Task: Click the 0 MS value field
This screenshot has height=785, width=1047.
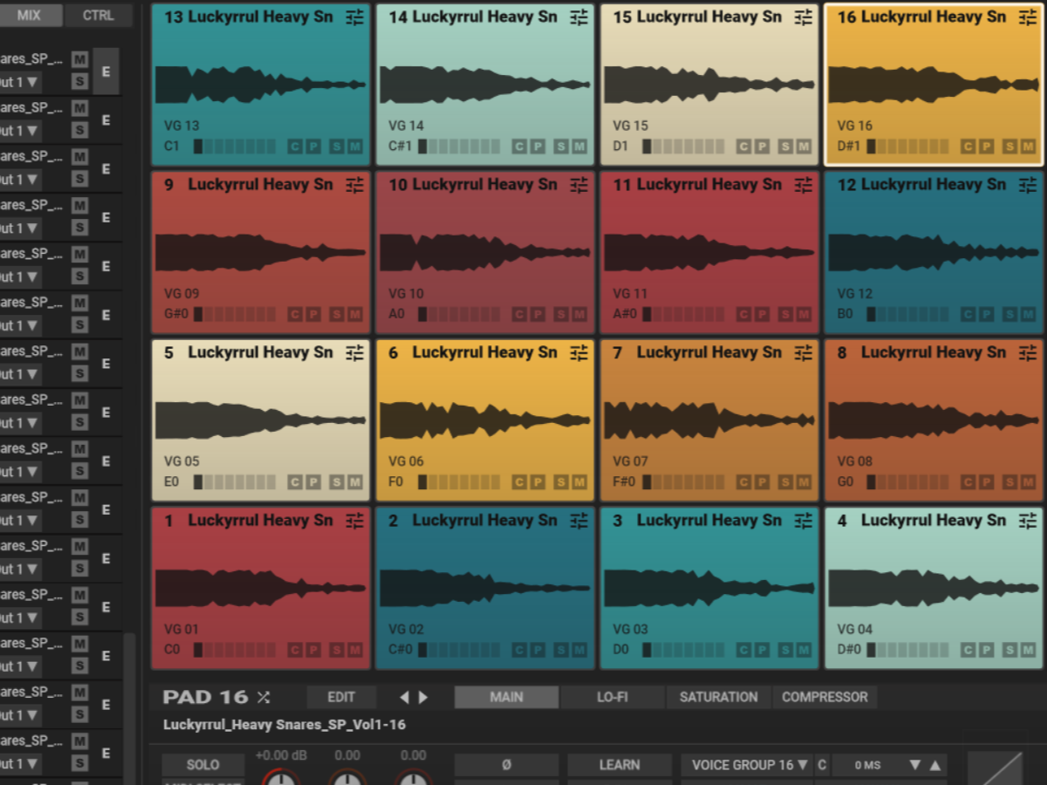Action: point(868,765)
